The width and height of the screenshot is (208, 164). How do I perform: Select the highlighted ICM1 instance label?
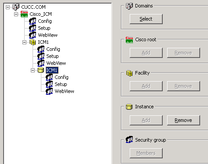(52, 70)
